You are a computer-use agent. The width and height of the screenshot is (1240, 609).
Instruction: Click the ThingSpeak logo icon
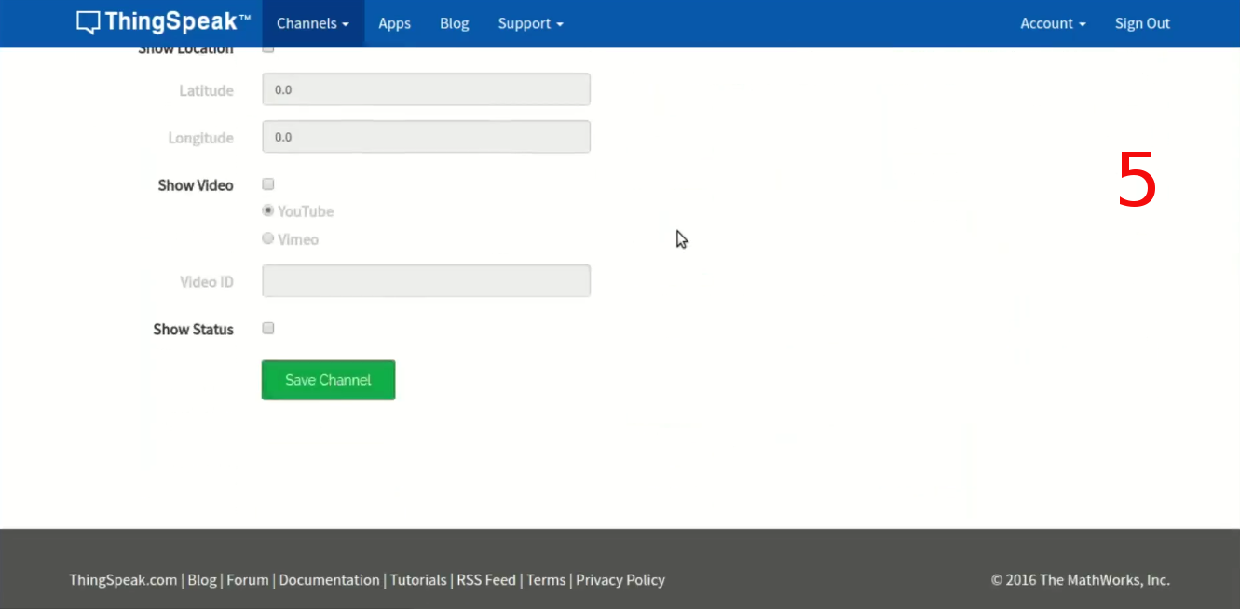click(88, 23)
